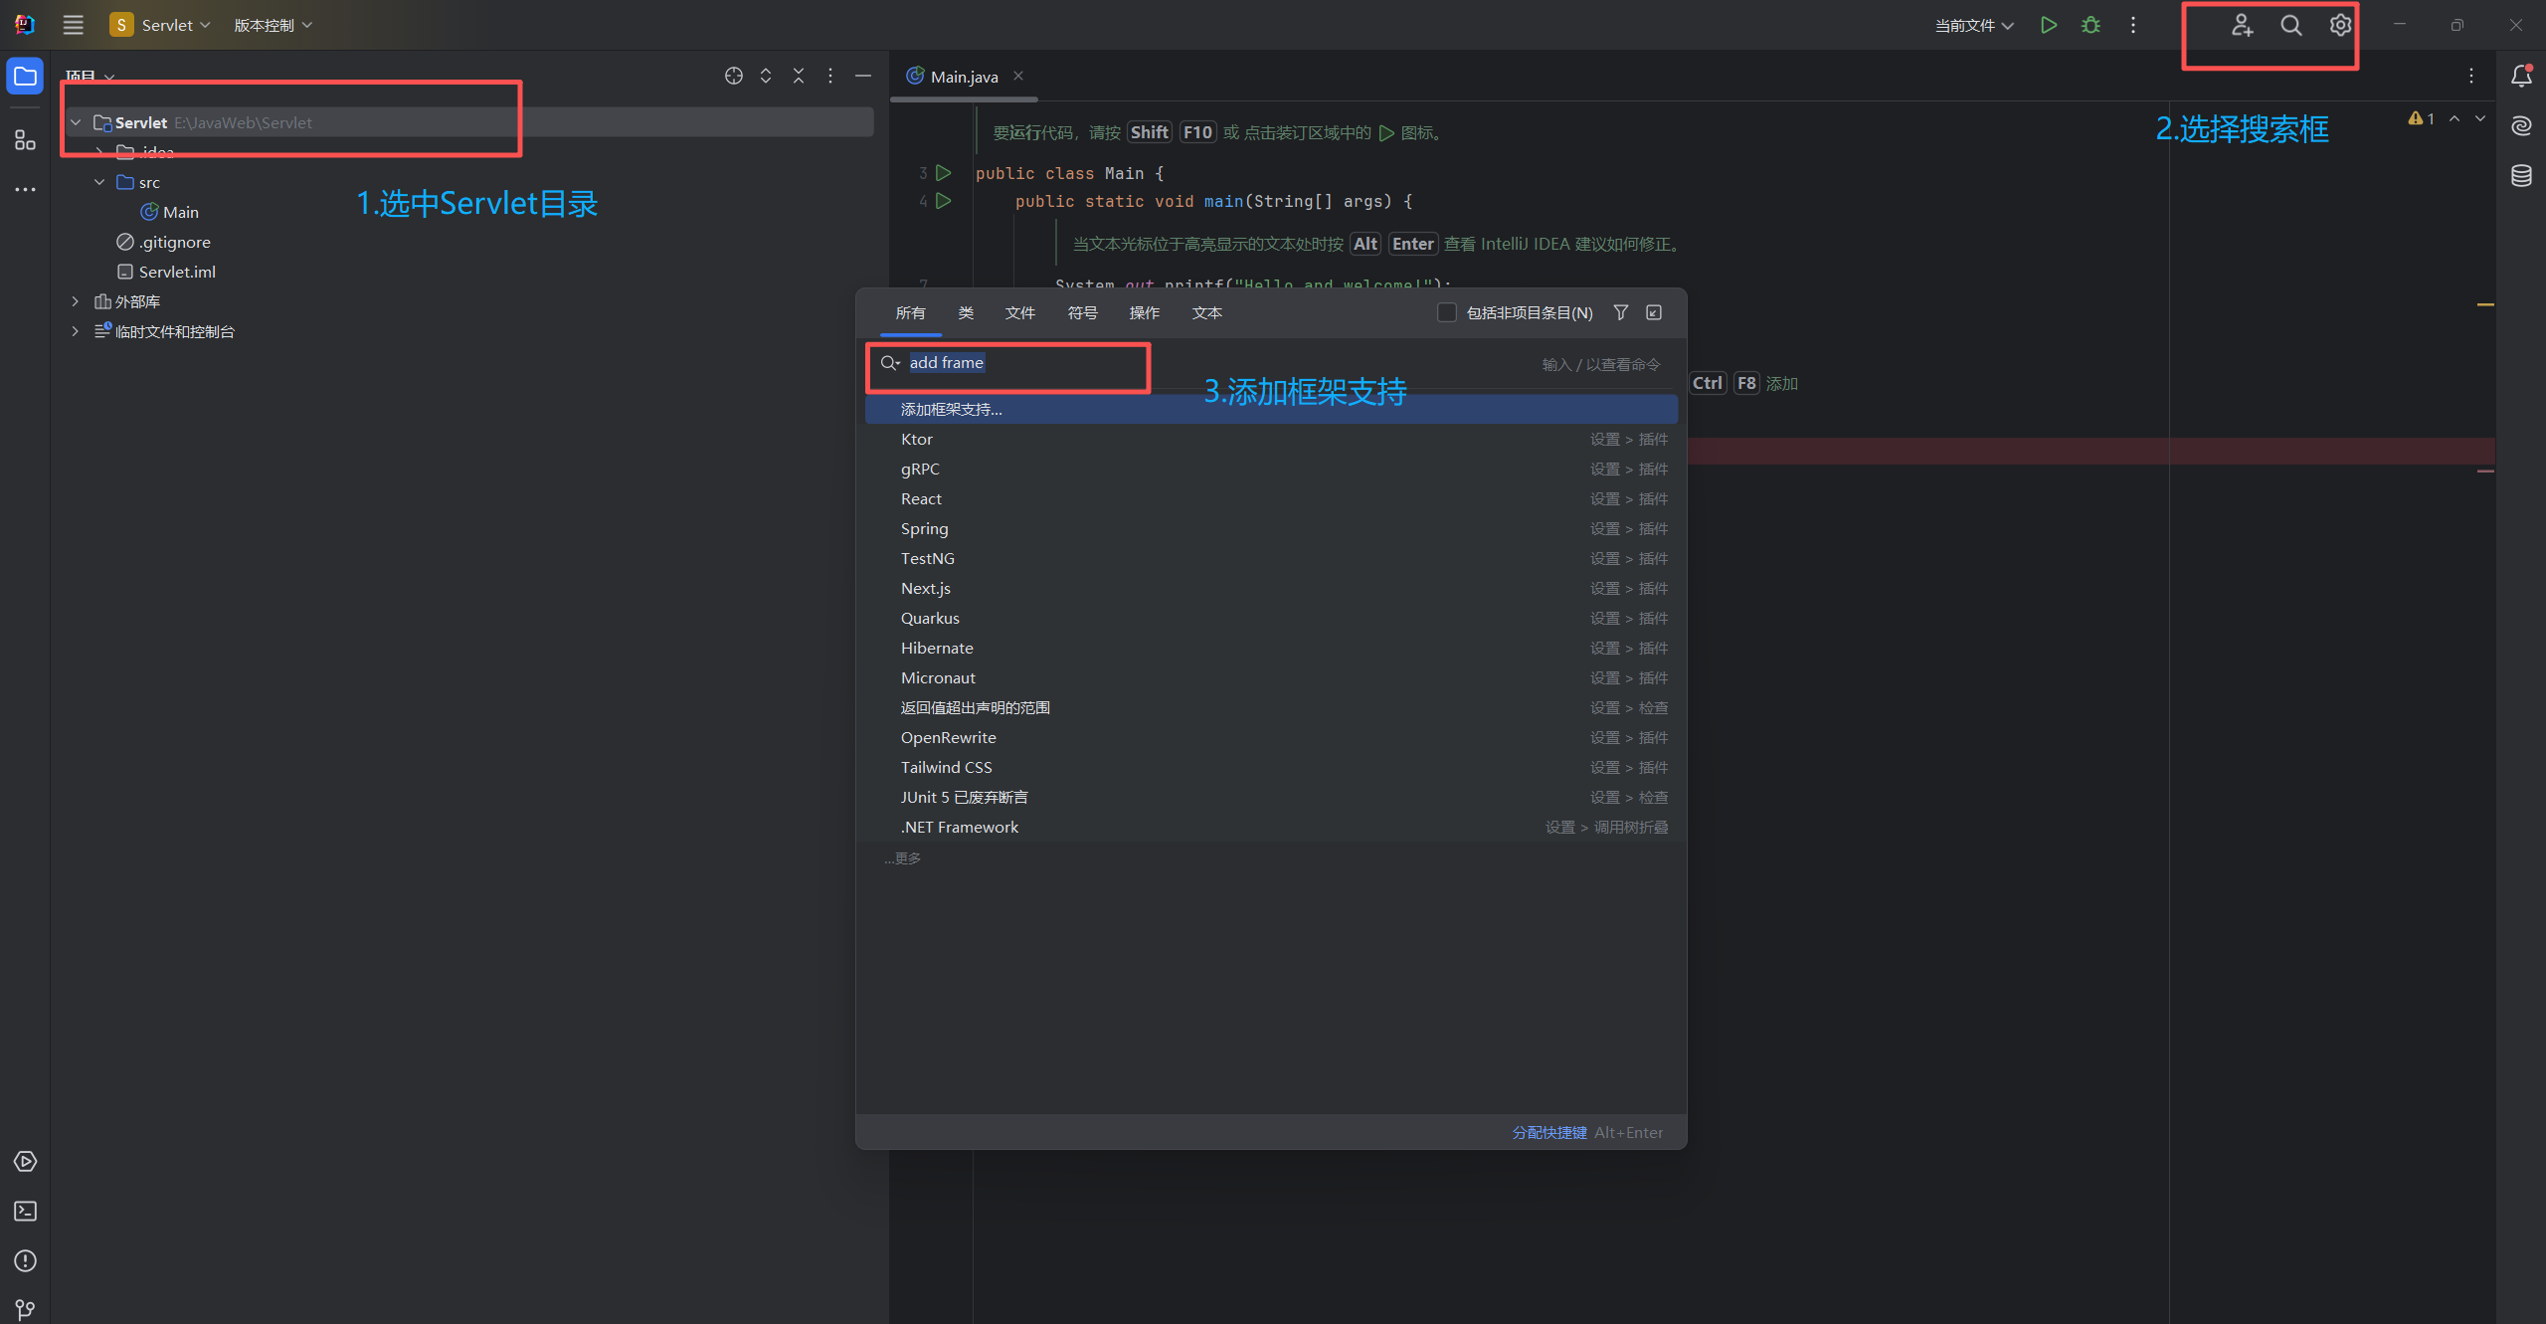Click the Debug bug icon
This screenshot has height=1324, width=2546.
(x=2091, y=25)
